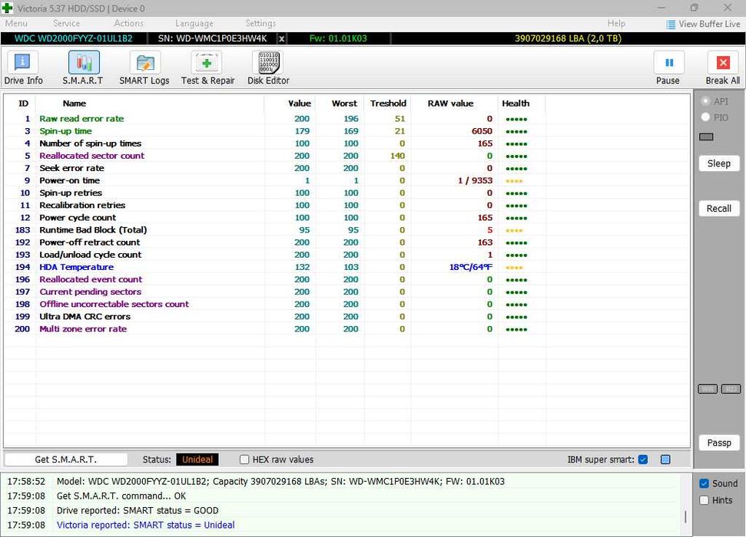
Task: Open the Language menu
Action: point(194,23)
